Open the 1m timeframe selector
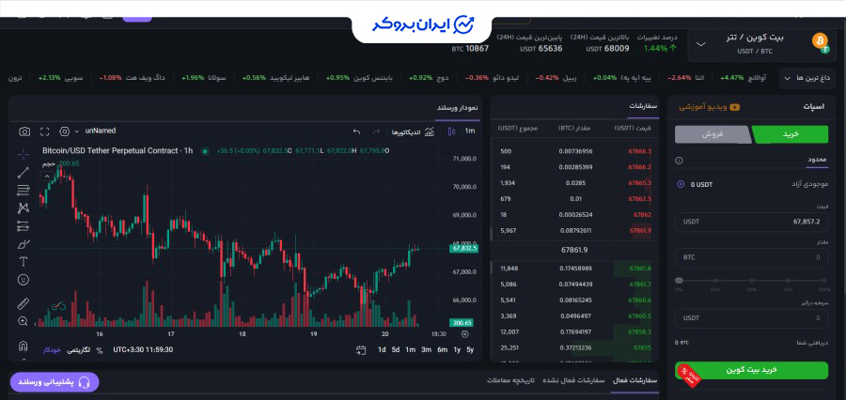 470,131
